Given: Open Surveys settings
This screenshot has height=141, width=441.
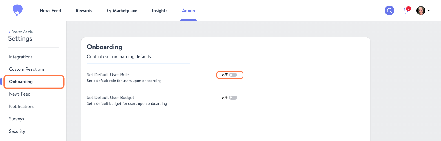Looking at the screenshot, I should [x=17, y=119].
